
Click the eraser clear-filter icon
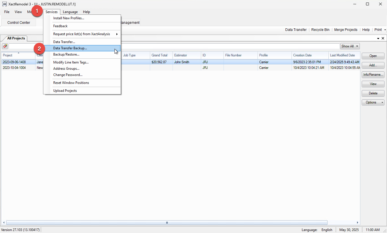coord(5,46)
